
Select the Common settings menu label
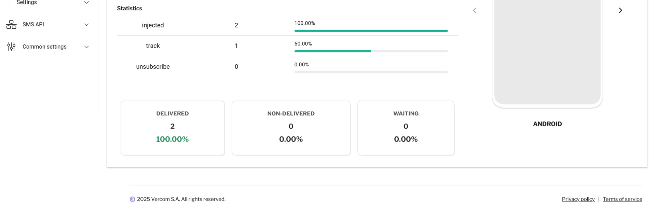[44, 47]
